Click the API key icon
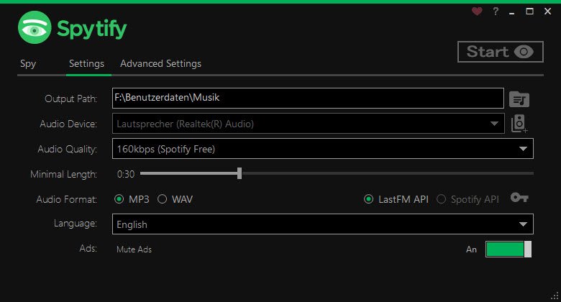The image size is (561, 302). [x=519, y=198]
